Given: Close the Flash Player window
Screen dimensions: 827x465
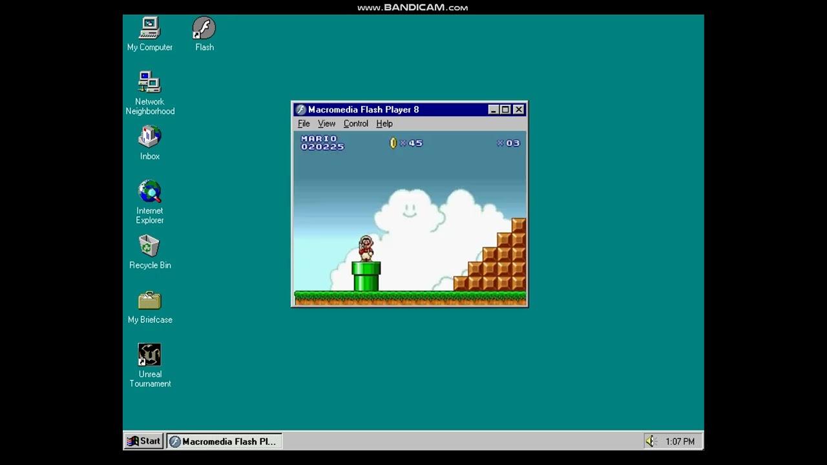Looking at the screenshot, I should [x=519, y=110].
